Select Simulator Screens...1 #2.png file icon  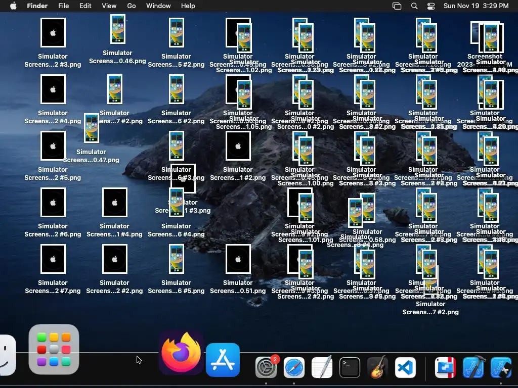coord(238,146)
